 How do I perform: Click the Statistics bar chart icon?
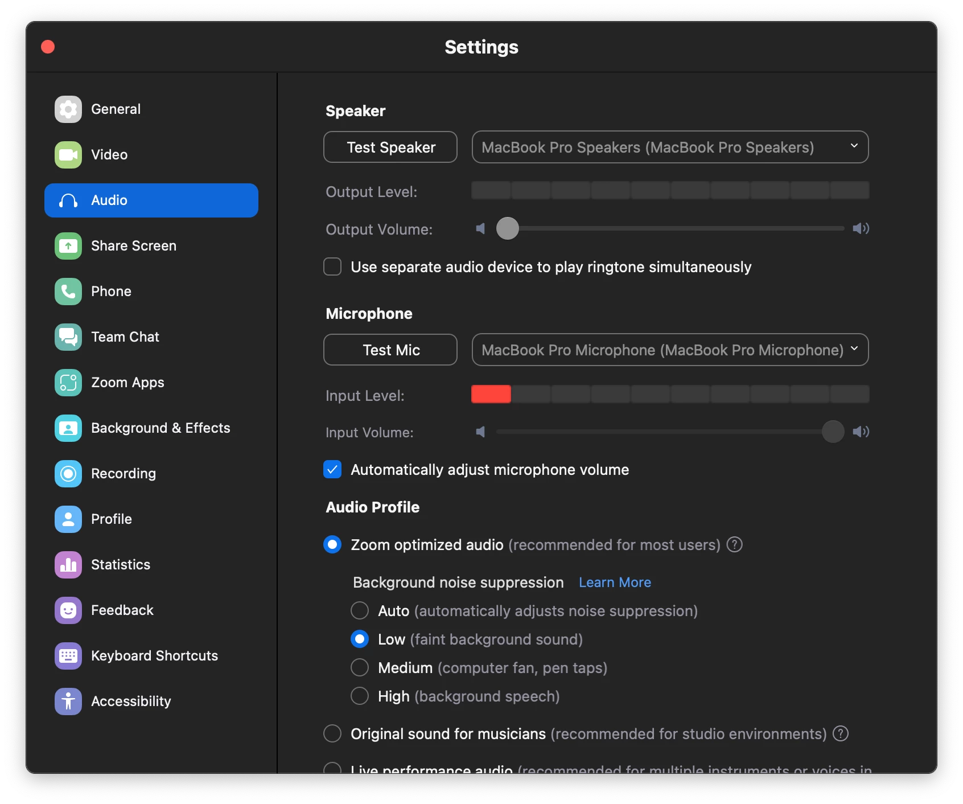tap(68, 565)
